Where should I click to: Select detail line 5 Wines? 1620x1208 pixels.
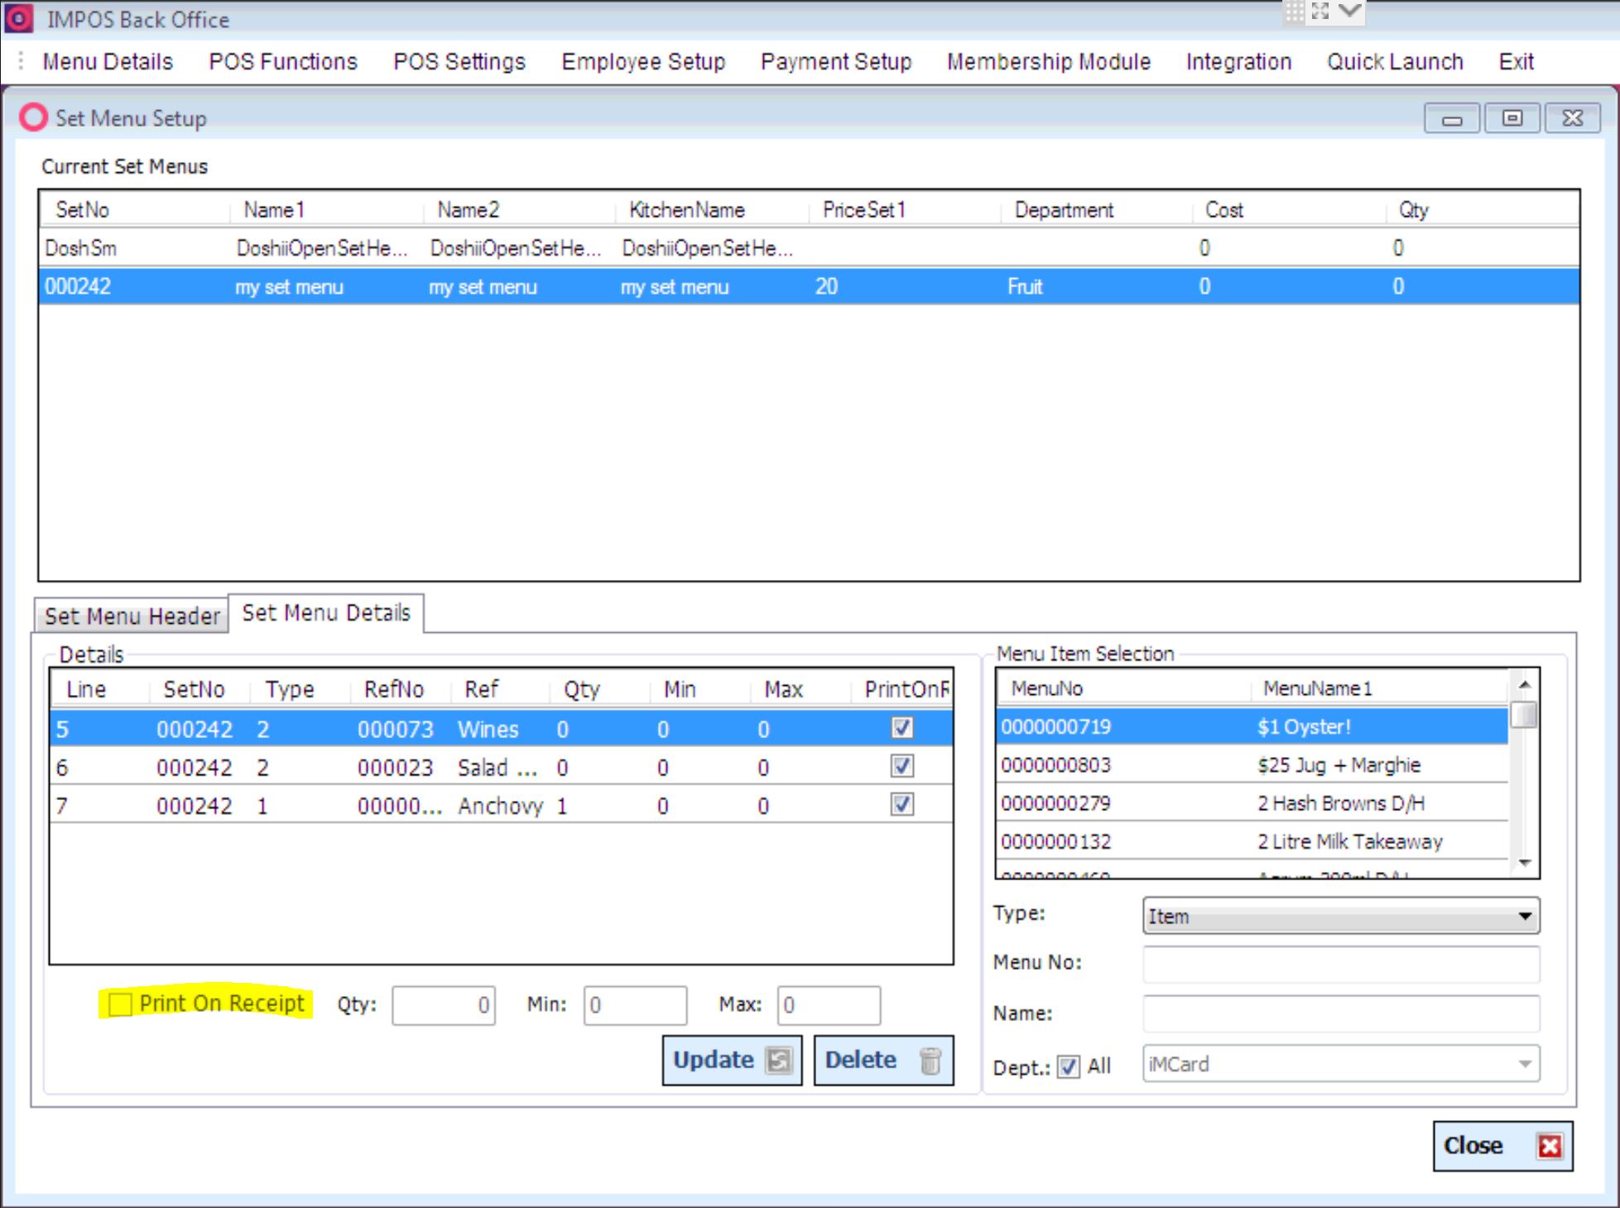(501, 729)
